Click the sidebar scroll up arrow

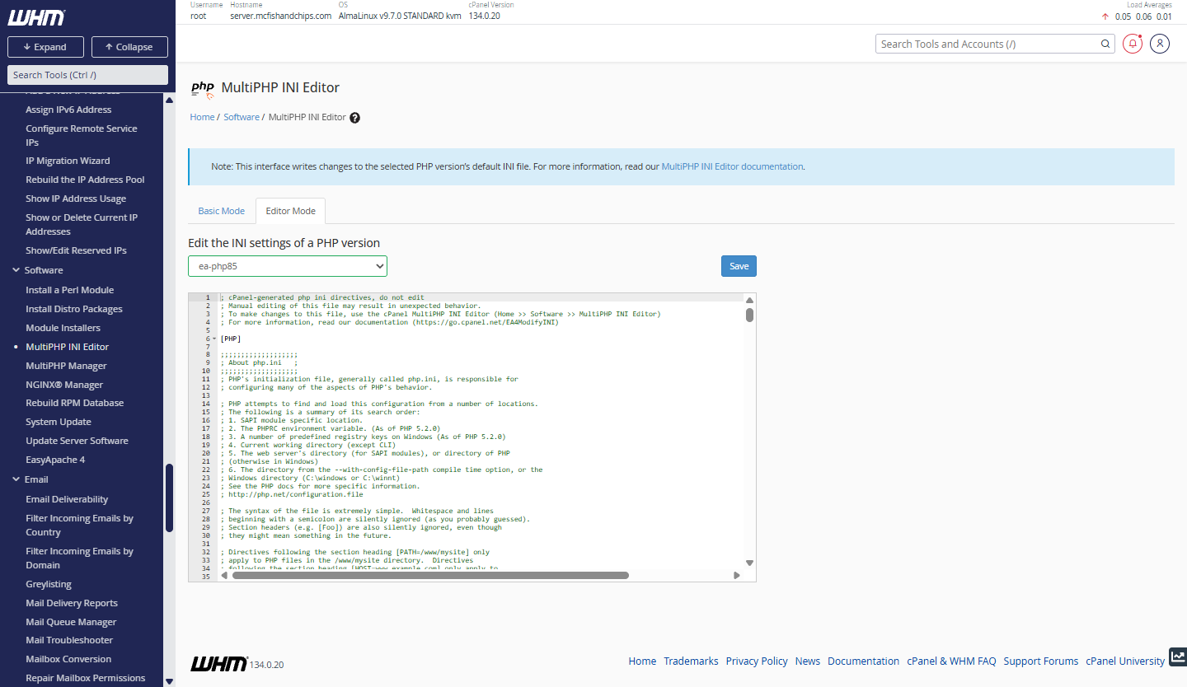[169, 100]
